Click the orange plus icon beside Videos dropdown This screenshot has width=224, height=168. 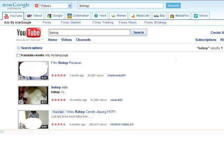36,6
